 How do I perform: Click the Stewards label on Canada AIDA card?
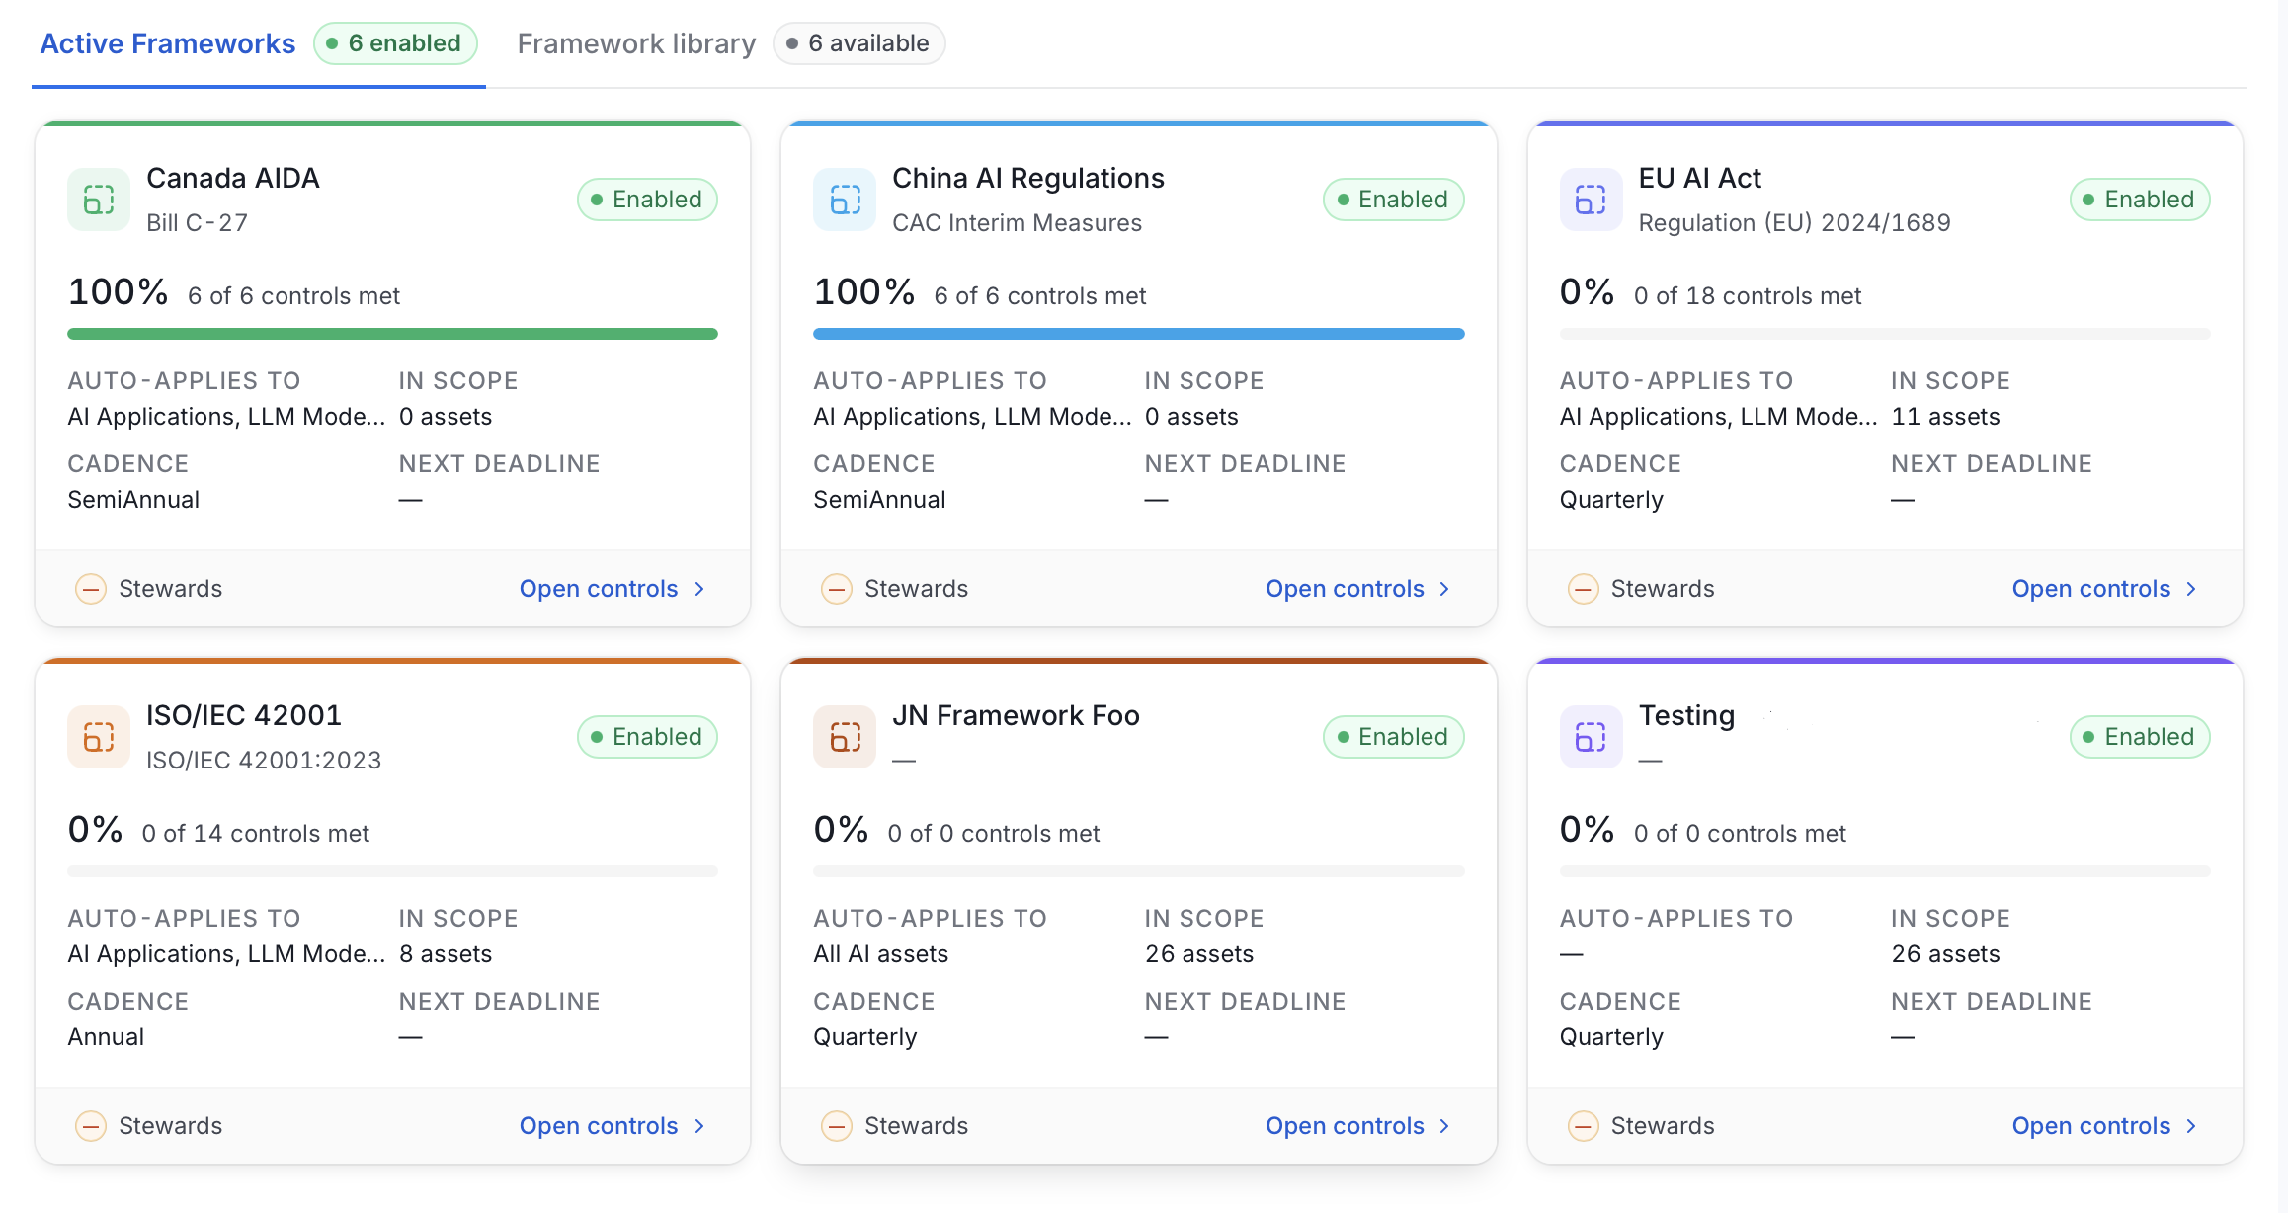[x=171, y=589]
